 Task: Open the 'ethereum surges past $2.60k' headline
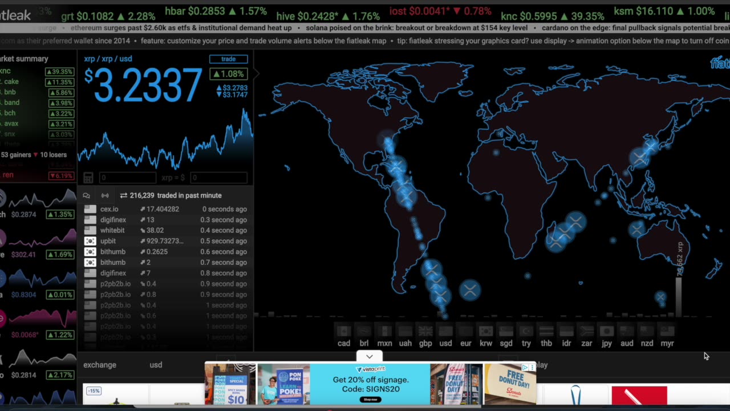[x=181, y=27]
